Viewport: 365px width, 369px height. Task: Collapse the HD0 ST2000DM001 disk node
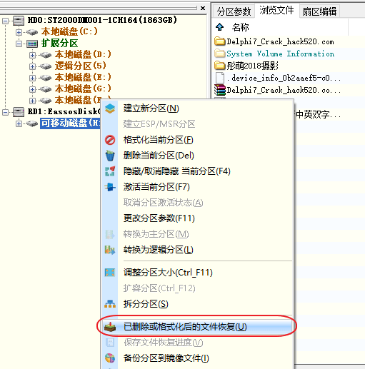[x=5, y=21]
